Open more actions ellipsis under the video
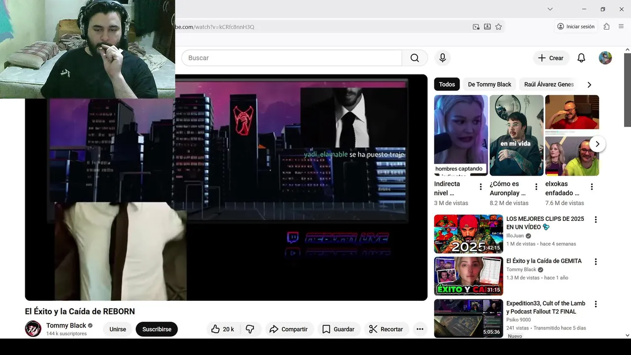This screenshot has height=355, width=631. point(420,329)
